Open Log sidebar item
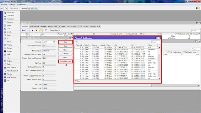Image resolution: width=201 pixels, height=113 pixels. point(8,58)
